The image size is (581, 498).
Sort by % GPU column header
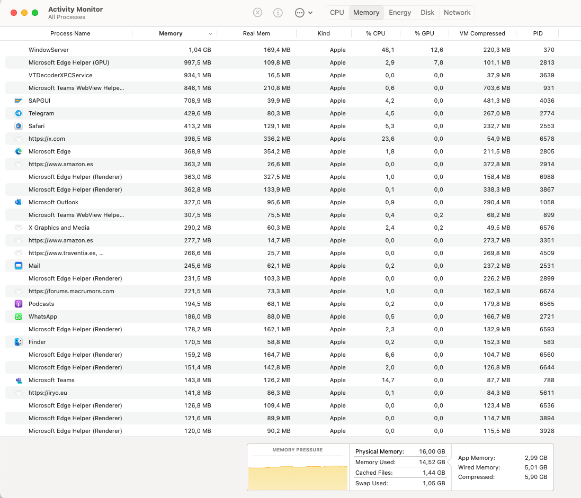[424, 33]
